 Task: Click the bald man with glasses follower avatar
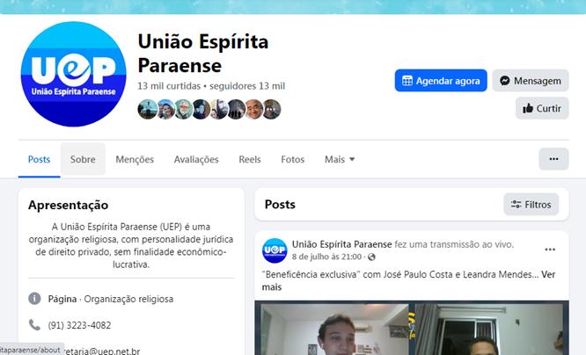(x=254, y=109)
